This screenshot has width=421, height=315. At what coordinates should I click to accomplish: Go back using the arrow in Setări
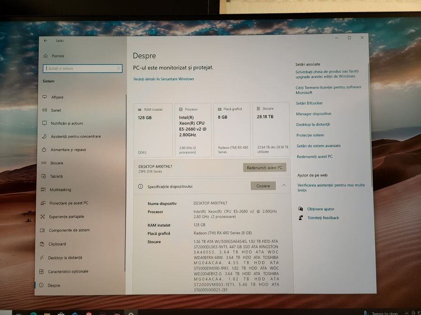pyautogui.click(x=46, y=40)
